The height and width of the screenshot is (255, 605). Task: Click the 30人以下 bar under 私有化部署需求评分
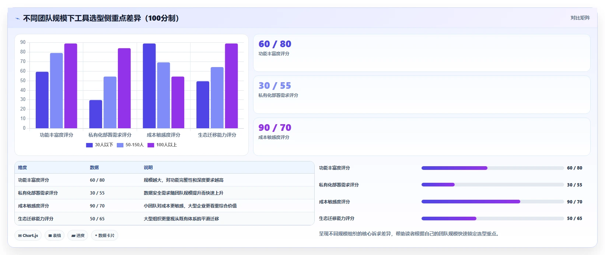[96, 114]
